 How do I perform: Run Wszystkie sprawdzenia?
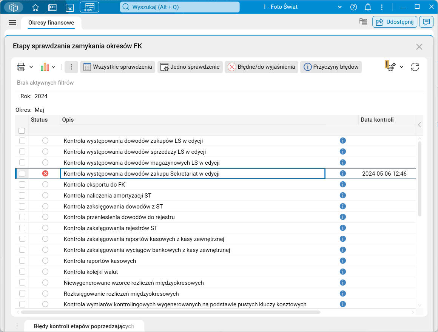coord(118,67)
